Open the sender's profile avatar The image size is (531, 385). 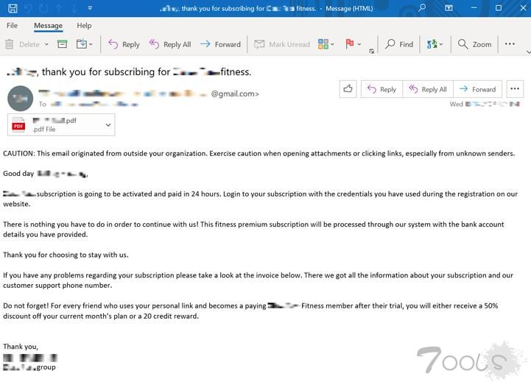tap(20, 98)
